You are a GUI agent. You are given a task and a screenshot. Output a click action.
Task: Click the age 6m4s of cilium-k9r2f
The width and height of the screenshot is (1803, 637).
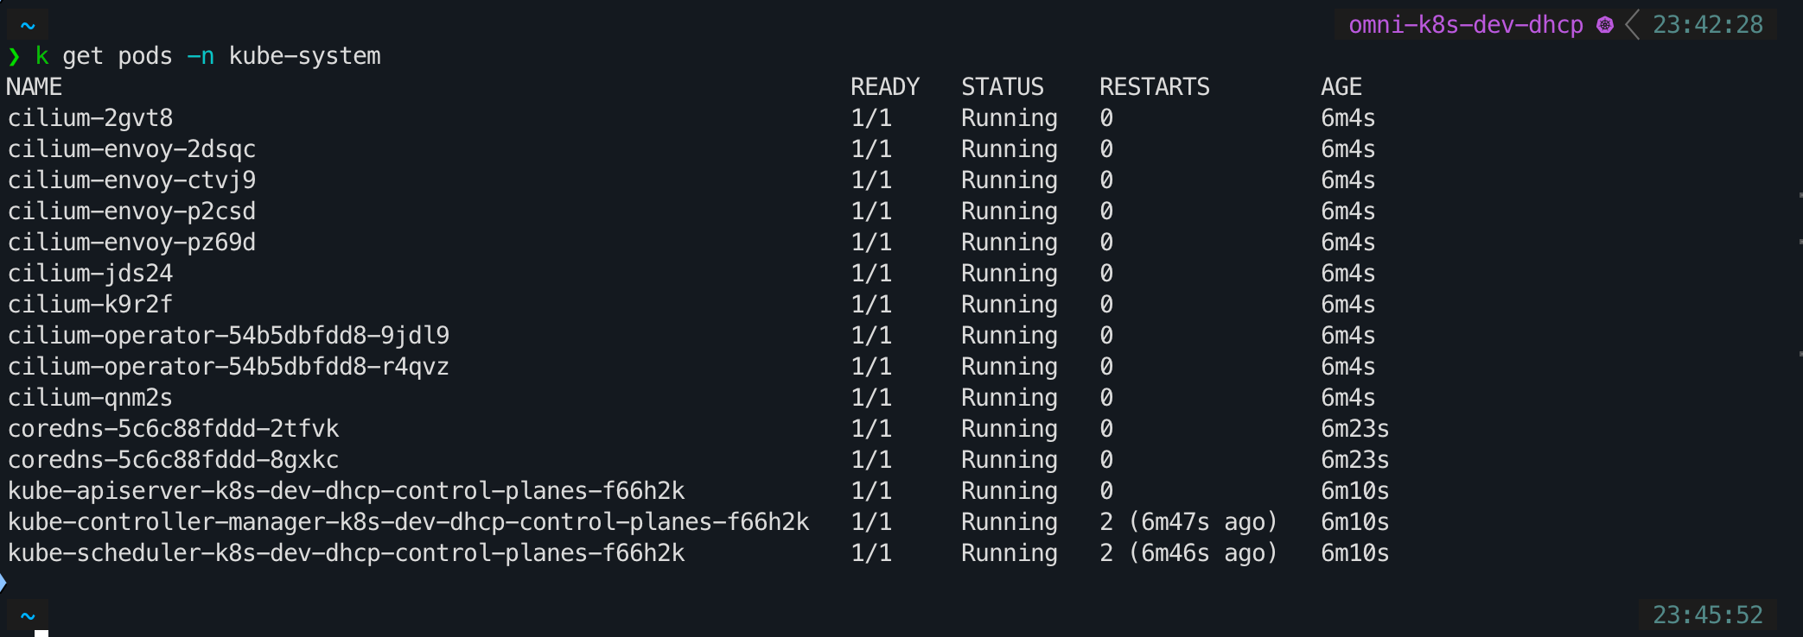pyautogui.click(x=1348, y=305)
